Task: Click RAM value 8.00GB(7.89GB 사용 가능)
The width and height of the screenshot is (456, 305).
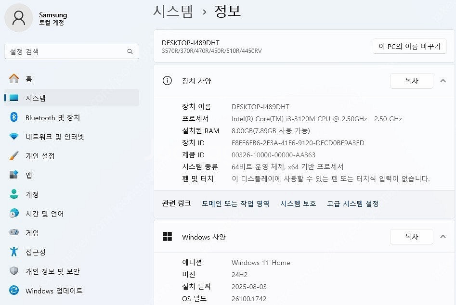Action: (x=271, y=131)
